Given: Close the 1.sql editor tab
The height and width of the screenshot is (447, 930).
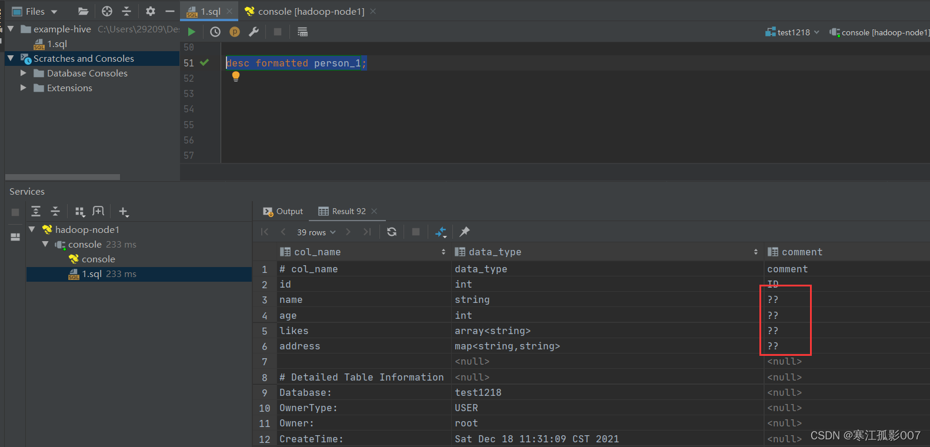Looking at the screenshot, I should click(x=230, y=11).
